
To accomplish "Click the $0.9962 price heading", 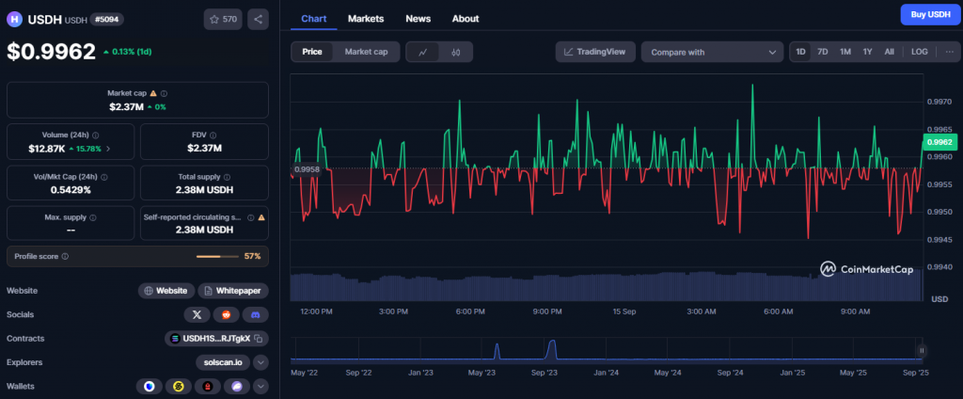I will [51, 51].
